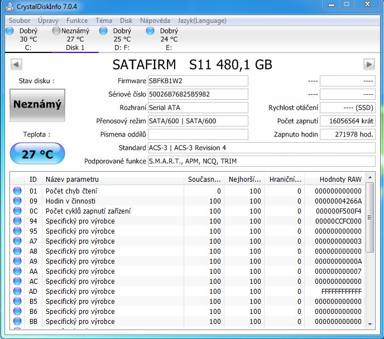Switch to the E: disk tab

[x=169, y=39]
